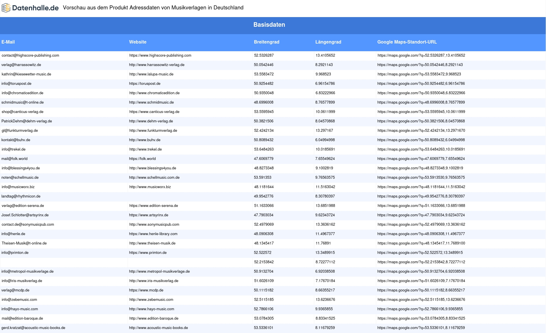Screen dimensions: 546x333
Task: Select email shop@canticus-verlag.de
Action: tap(22, 112)
